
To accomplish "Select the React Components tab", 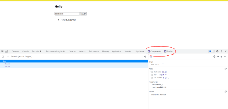I will click(154, 51).
